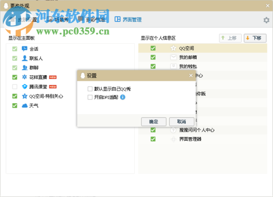The width and height of the screenshot is (273, 197).
Task: Enable 开启DPI适配 checkbox
Action: pos(90,97)
